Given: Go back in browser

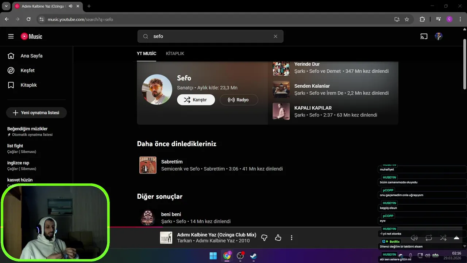Looking at the screenshot, I should click(7, 19).
